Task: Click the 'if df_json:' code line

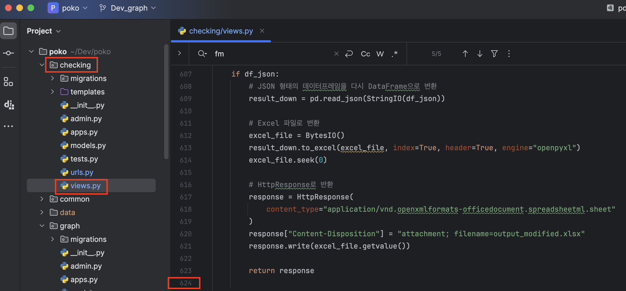Action: click(255, 74)
